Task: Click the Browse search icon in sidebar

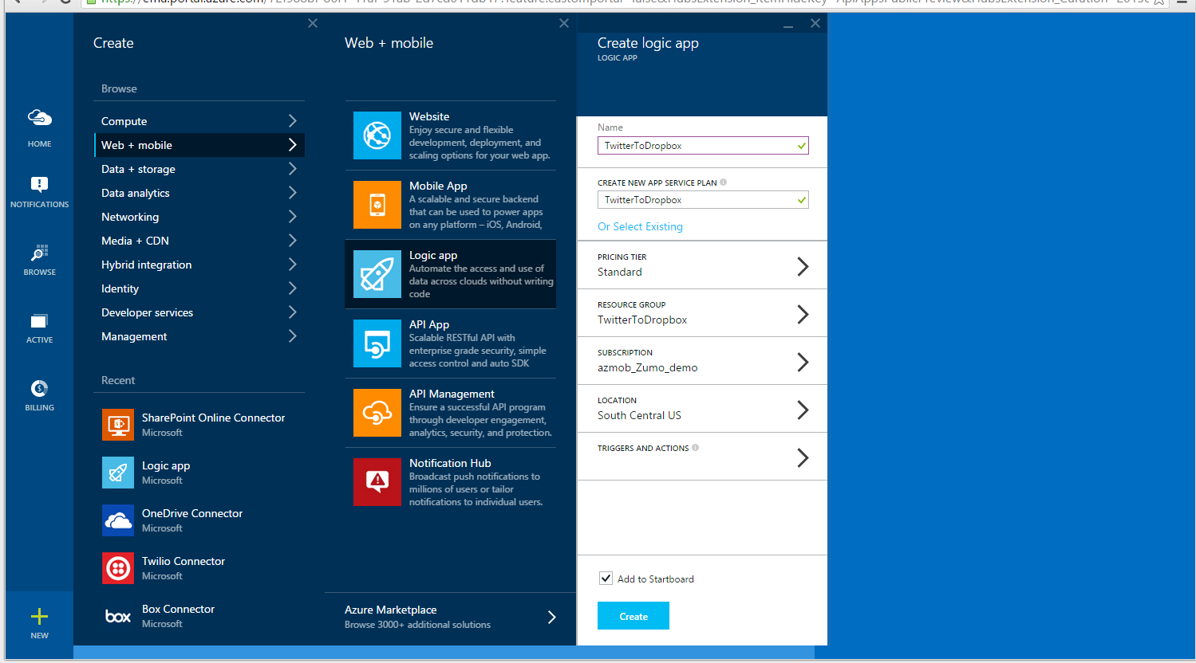Action: [x=39, y=253]
